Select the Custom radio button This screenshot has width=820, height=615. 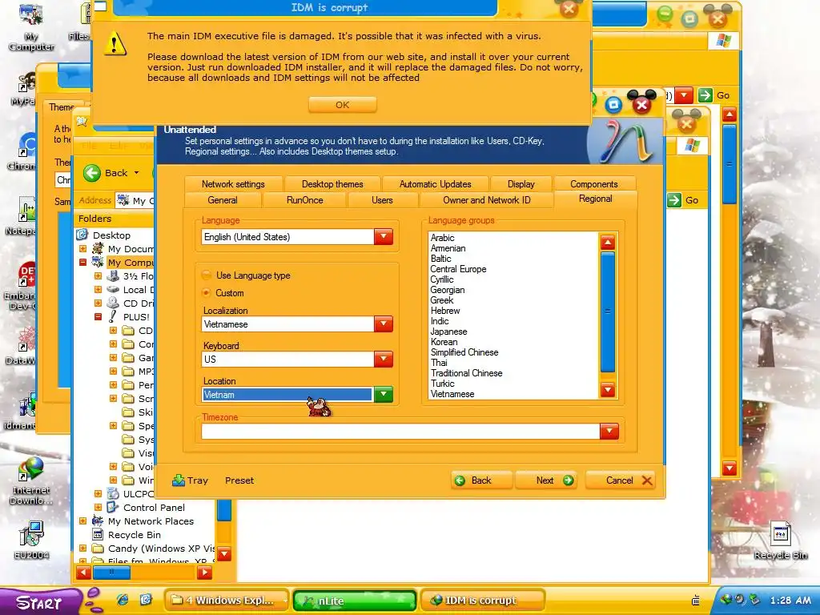207,293
